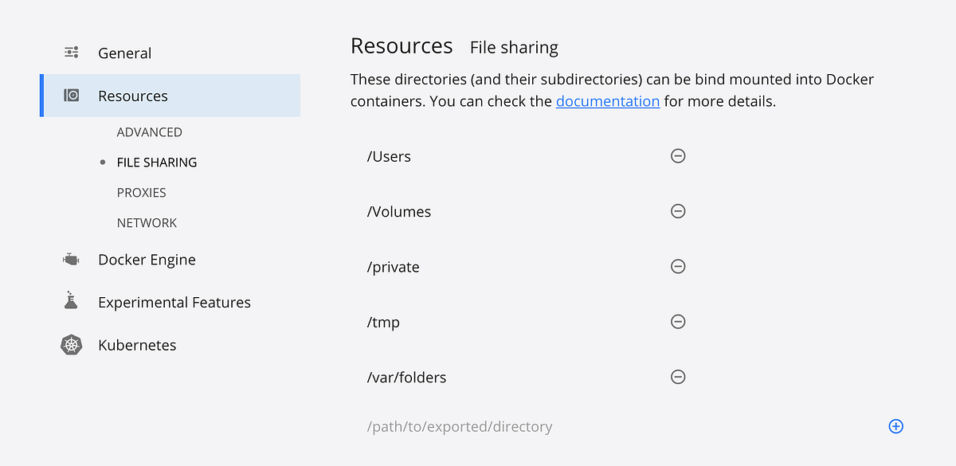This screenshot has height=466, width=956.
Task: Switch to the Proxies subsection
Action: [x=141, y=193]
